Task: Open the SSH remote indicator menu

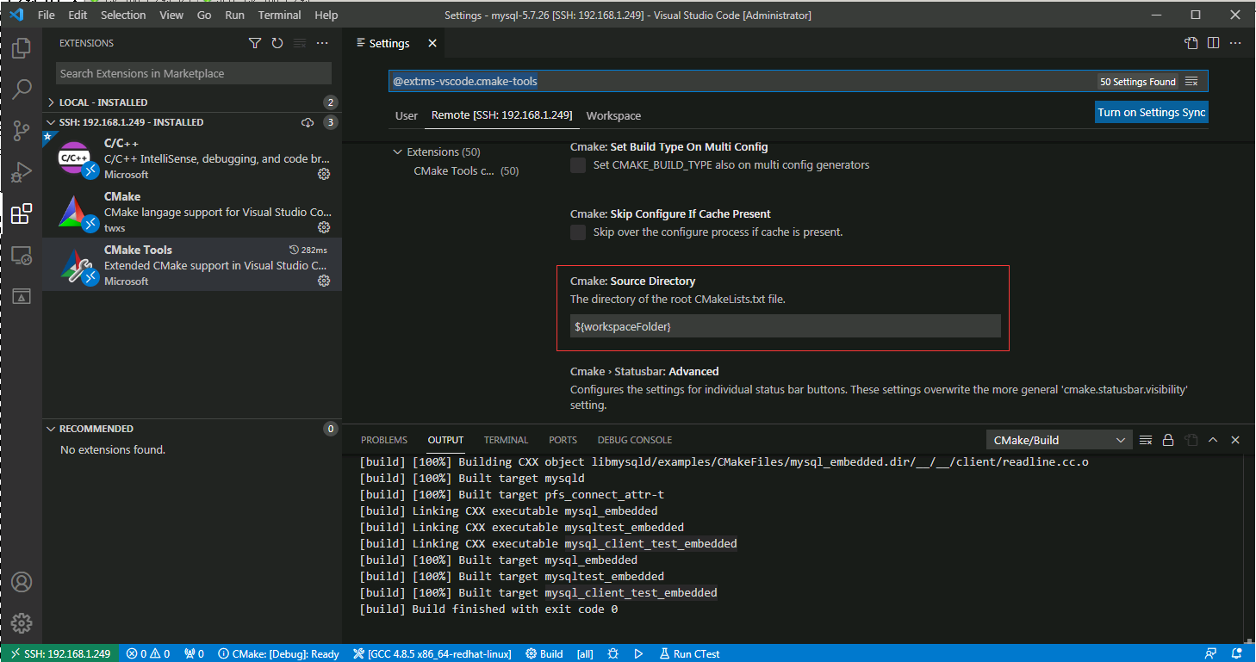Action: point(59,654)
